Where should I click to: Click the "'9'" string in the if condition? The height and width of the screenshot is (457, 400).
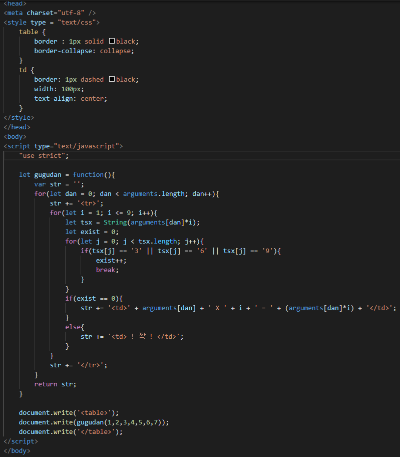point(267,251)
